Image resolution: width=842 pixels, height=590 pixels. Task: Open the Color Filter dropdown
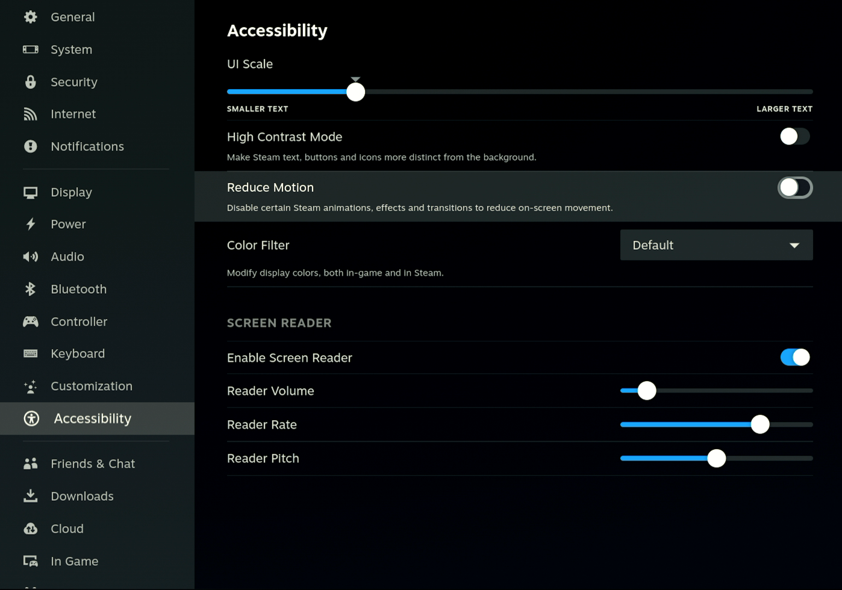716,245
